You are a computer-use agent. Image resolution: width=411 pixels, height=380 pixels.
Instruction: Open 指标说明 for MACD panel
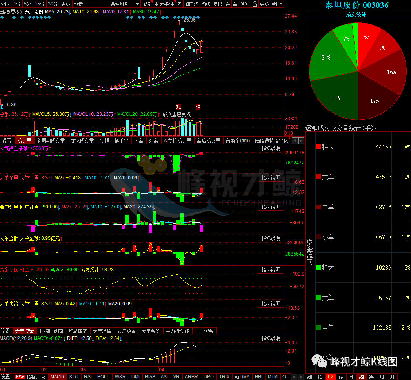tap(271, 338)
